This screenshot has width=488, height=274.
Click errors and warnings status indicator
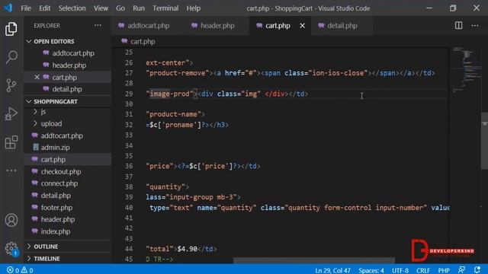[20, 270]
